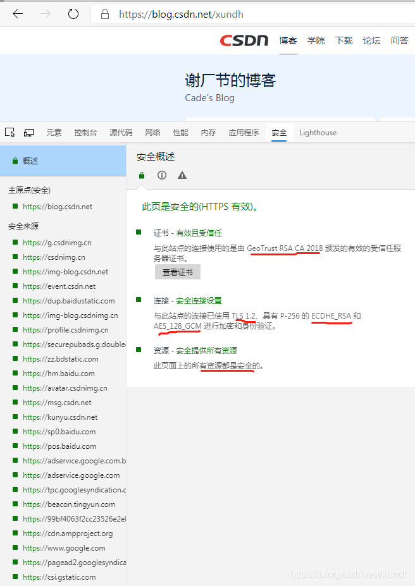Select origin https://securepubads.g.double
415x586 pixels.
pos(75,345)
